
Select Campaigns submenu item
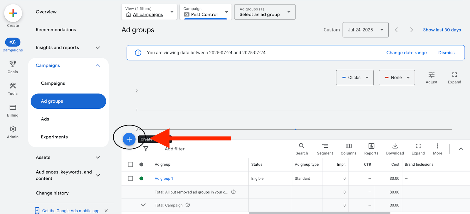click(53, 83)
